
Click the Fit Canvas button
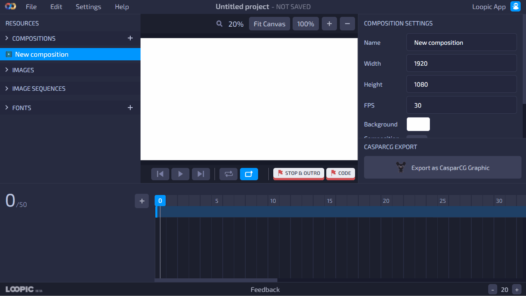pyautogui.click(x=270, y=24)
